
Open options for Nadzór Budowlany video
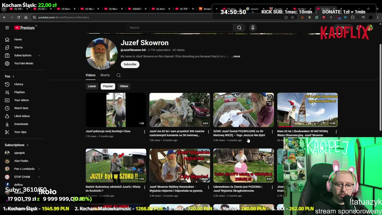pos(144,187)
